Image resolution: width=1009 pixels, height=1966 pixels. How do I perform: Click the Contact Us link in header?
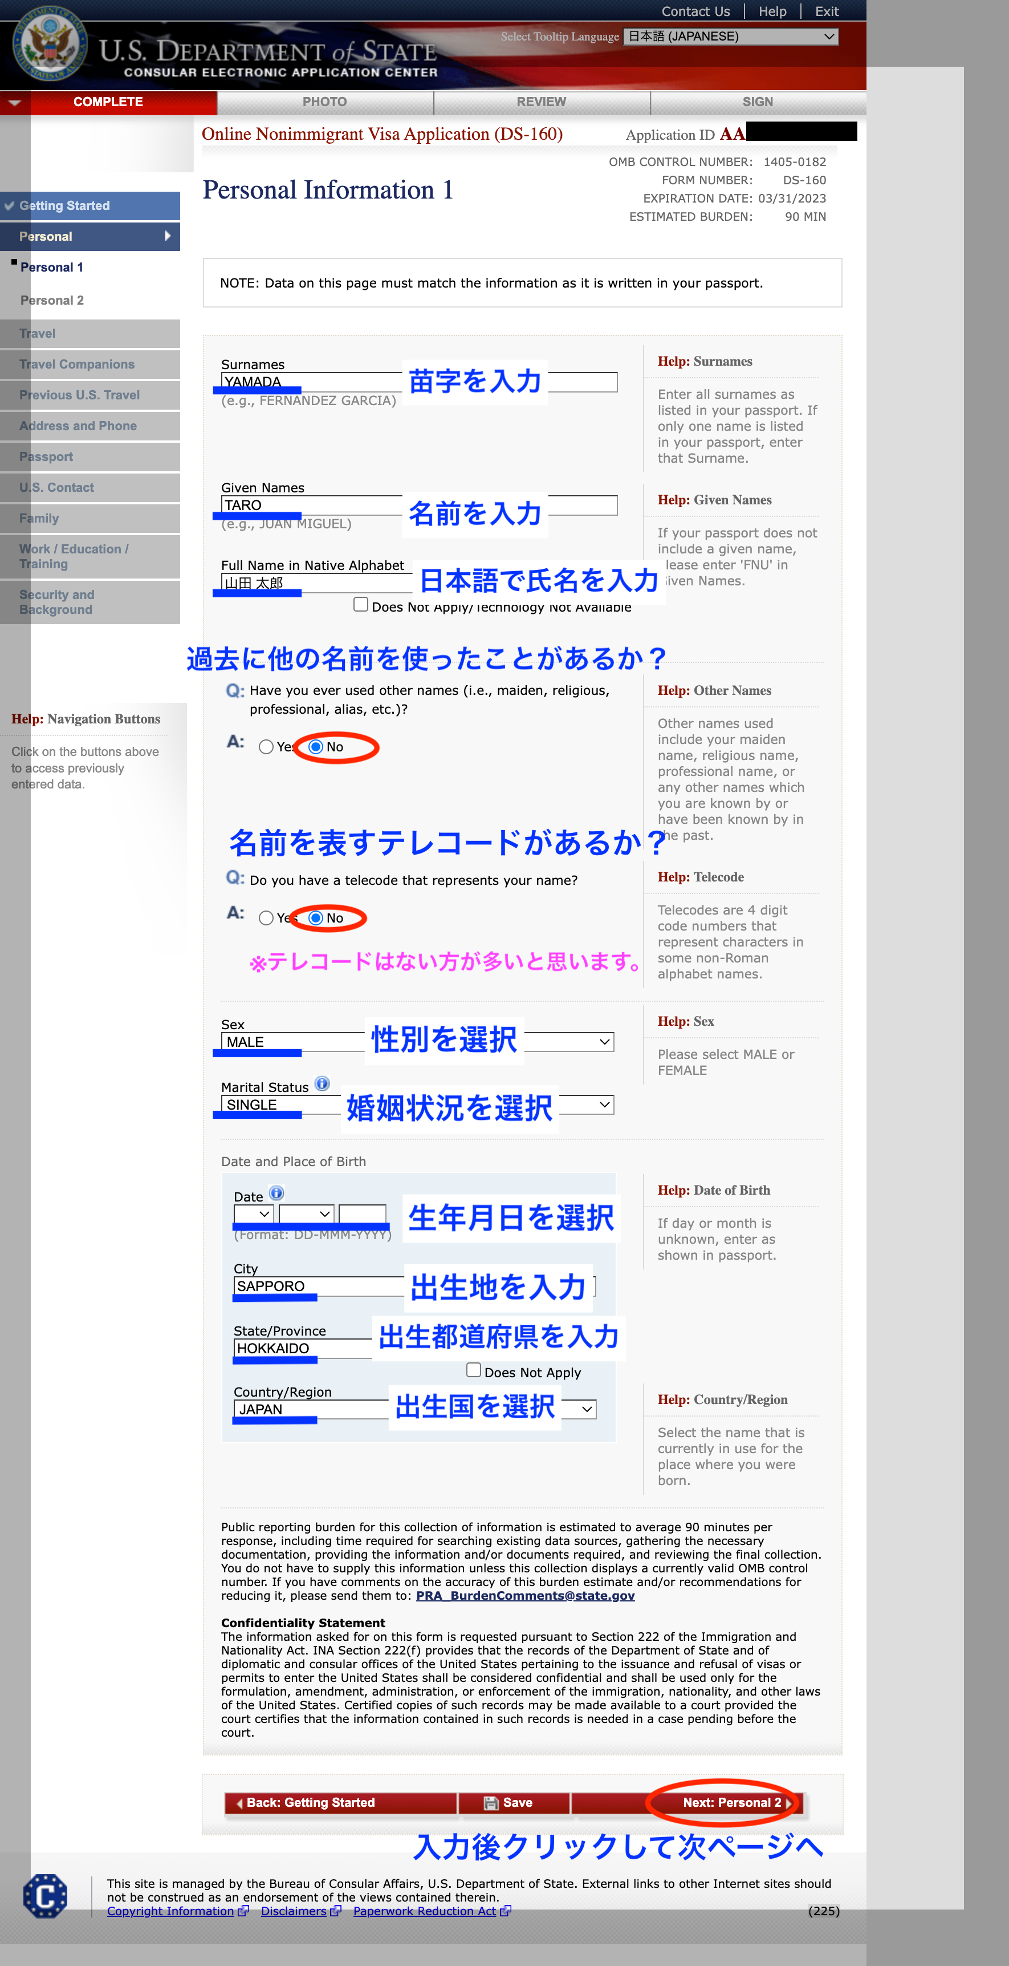[x=695, y=11]
